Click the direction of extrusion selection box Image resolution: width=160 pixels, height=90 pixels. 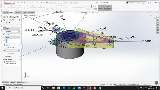[x=13, y=41]
